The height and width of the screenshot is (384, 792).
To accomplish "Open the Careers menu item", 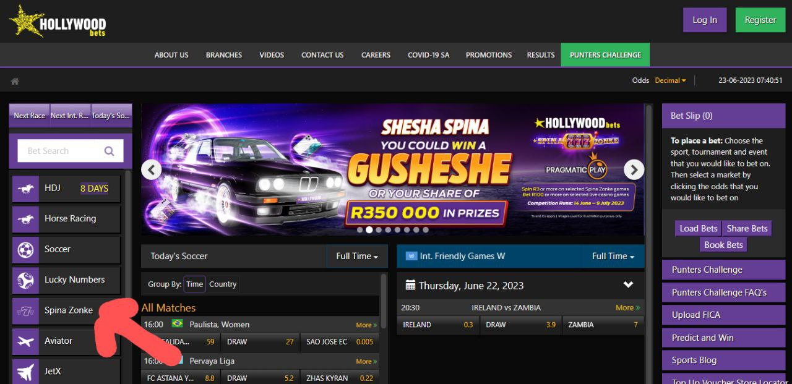I will point(376,55).
